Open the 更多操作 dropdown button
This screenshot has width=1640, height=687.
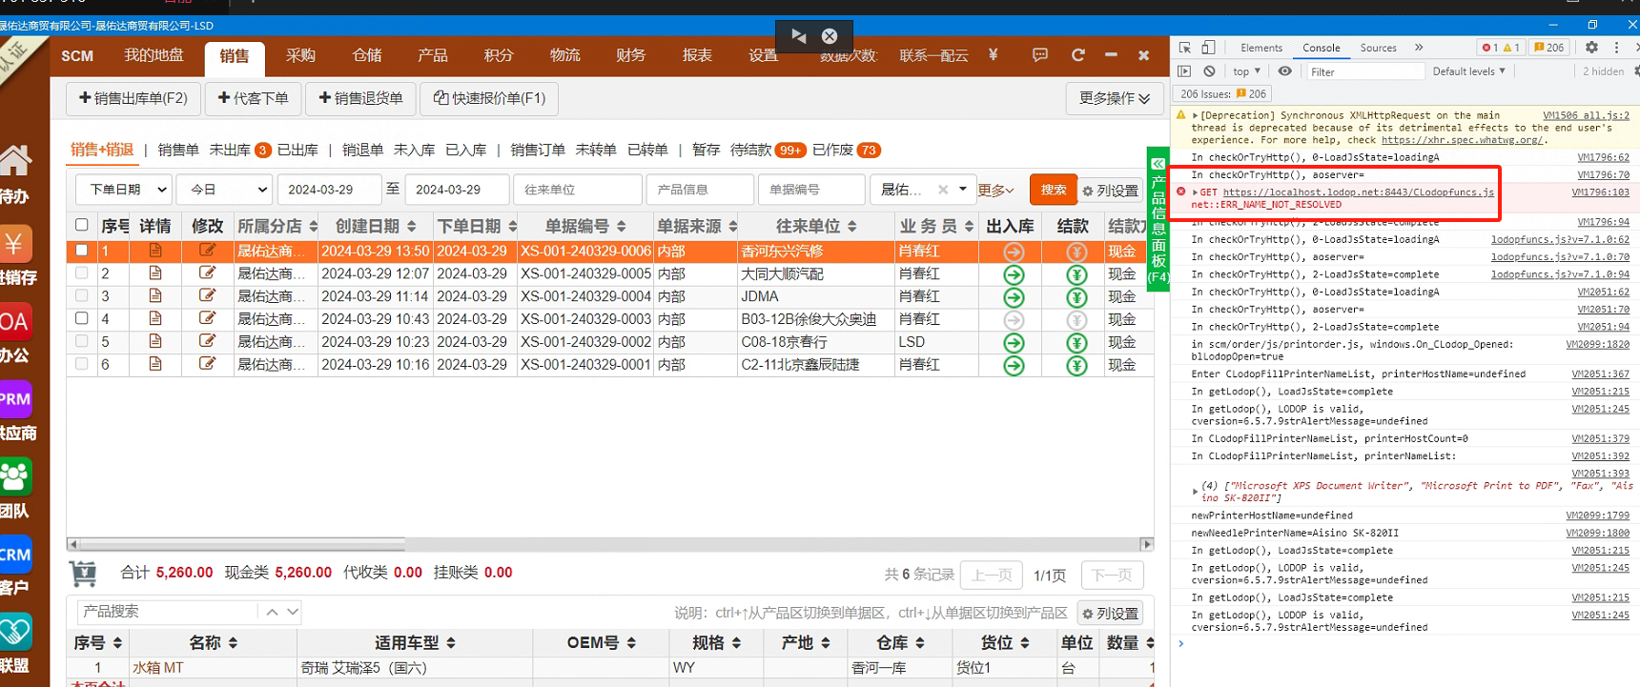pyautogui.click(x=1115, y=98)
